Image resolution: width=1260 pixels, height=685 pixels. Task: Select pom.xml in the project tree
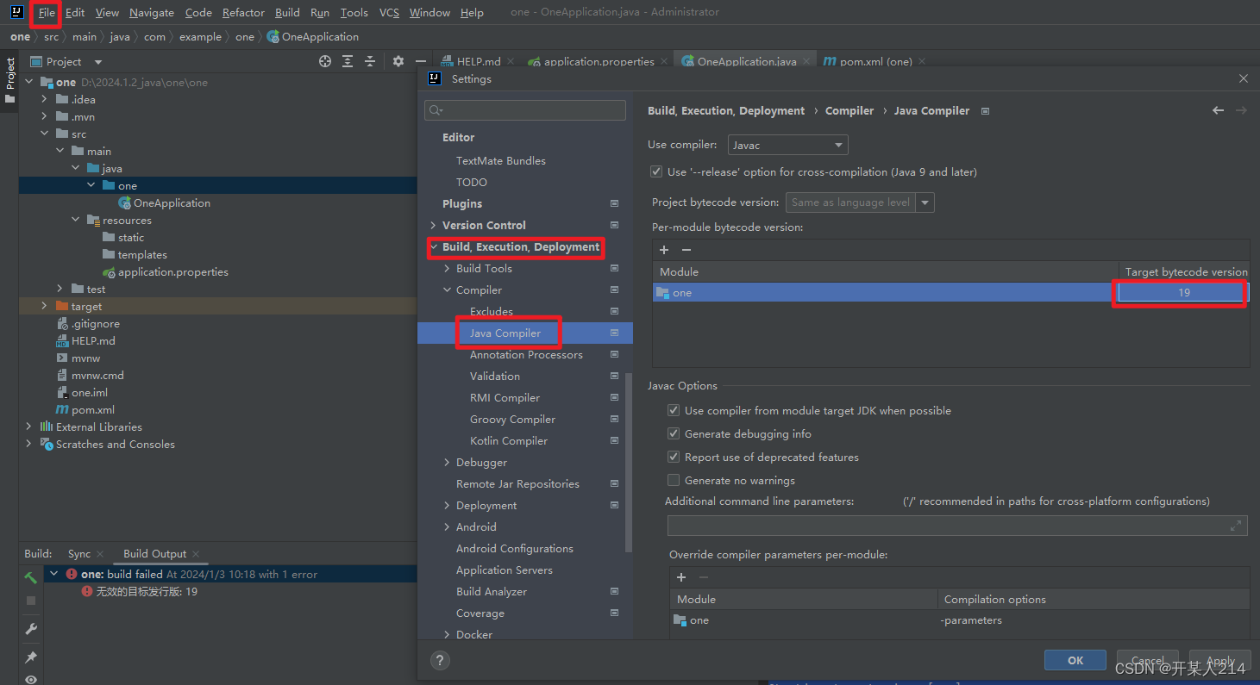click(x=93, y=410)
